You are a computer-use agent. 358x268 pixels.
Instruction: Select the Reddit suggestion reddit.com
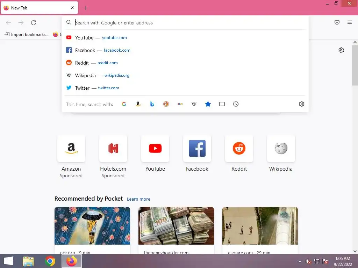(x=185, y=63)
